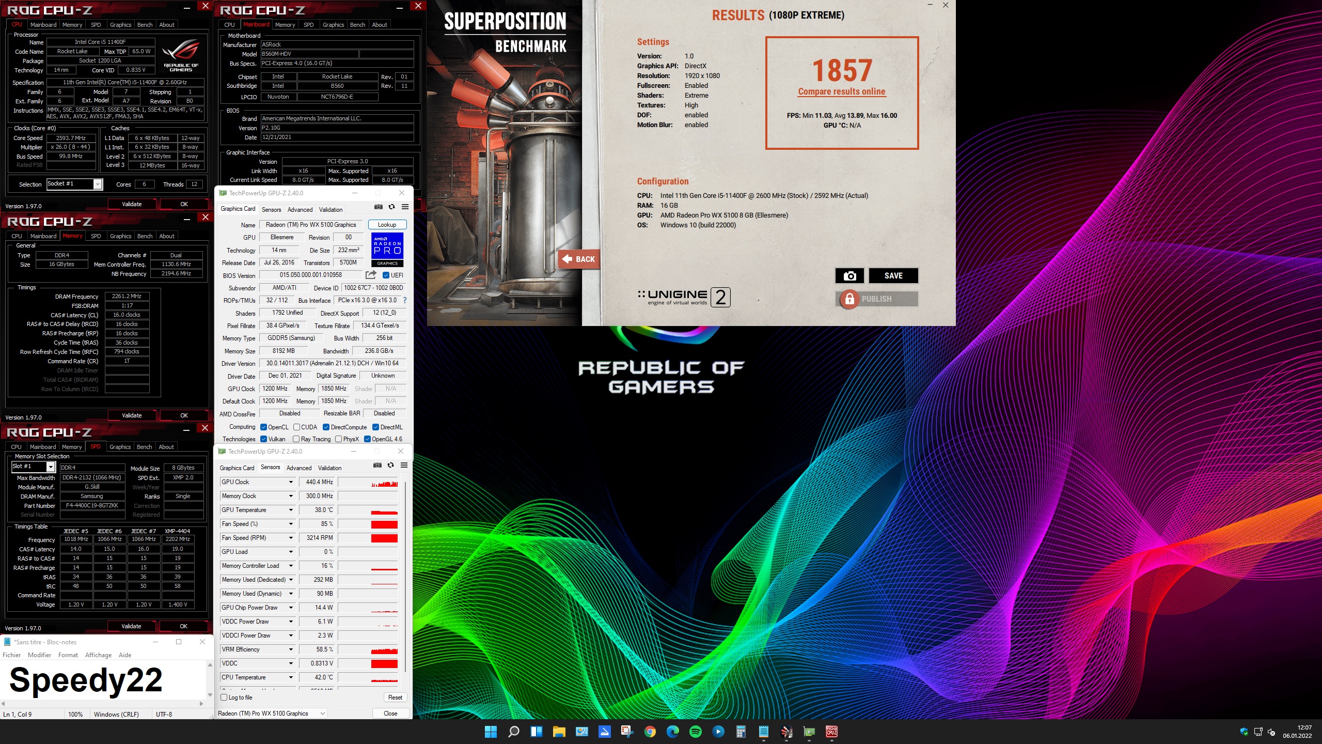Click the Lookup button in GPU-Z

(x=387, y=225)
